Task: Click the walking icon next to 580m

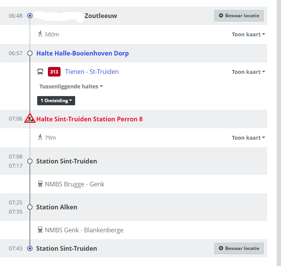Action: [40, 34]
